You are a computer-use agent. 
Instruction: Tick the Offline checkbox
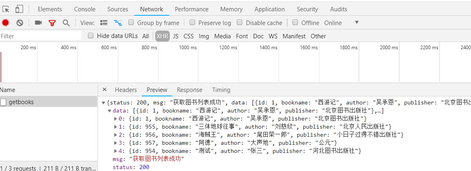click(x=295, y=22)
